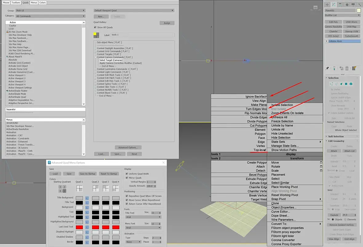This screenshot has height=247, width=363.
Task: Click the Edit Poly modifier button
Action: pos(333,22)
